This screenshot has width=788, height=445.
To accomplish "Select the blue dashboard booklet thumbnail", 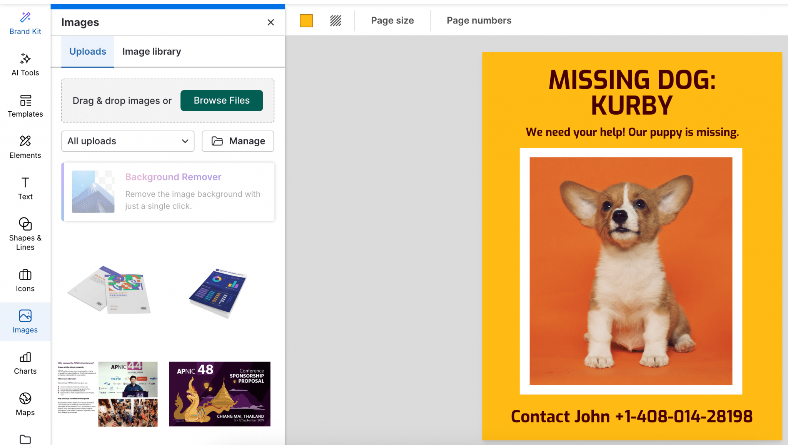I will 218,293.
